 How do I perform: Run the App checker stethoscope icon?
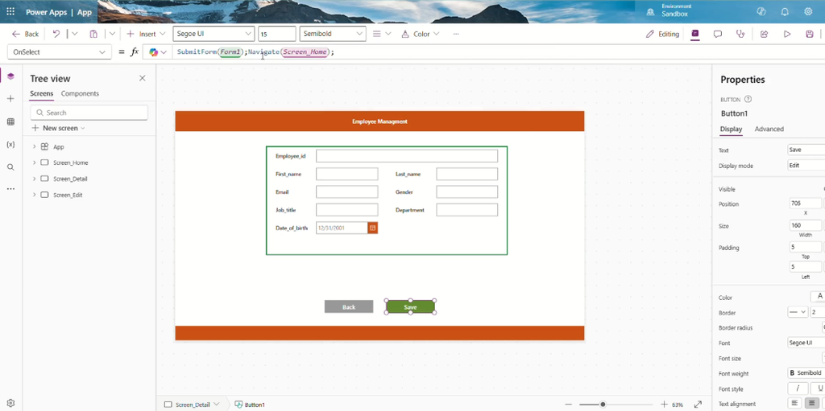click(740, 34)
